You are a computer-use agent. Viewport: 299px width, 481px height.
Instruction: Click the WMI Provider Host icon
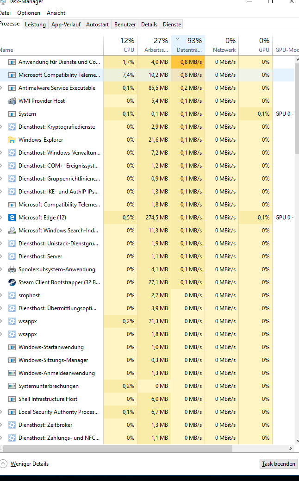12,101
